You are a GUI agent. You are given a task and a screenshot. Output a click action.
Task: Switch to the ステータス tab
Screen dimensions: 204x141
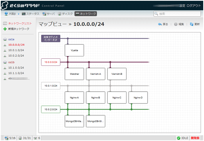pos(31,14)
